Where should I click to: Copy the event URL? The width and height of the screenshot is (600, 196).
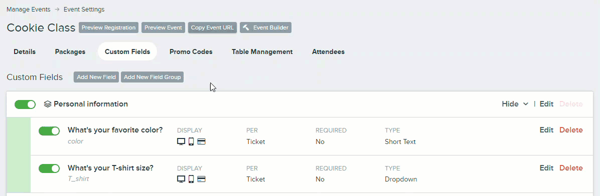tap(212, 27)
